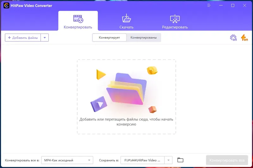Open the hamburger menu in title bar
This screenshot has width=253, height=168.
coord(209,5)
